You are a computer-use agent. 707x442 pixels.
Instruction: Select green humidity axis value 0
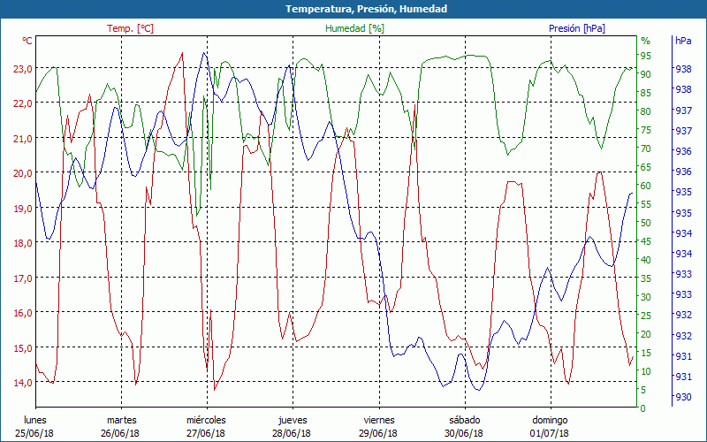(x=643, y=408)
